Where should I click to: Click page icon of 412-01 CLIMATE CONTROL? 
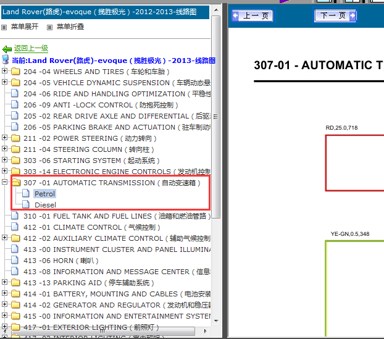[15, 227]
